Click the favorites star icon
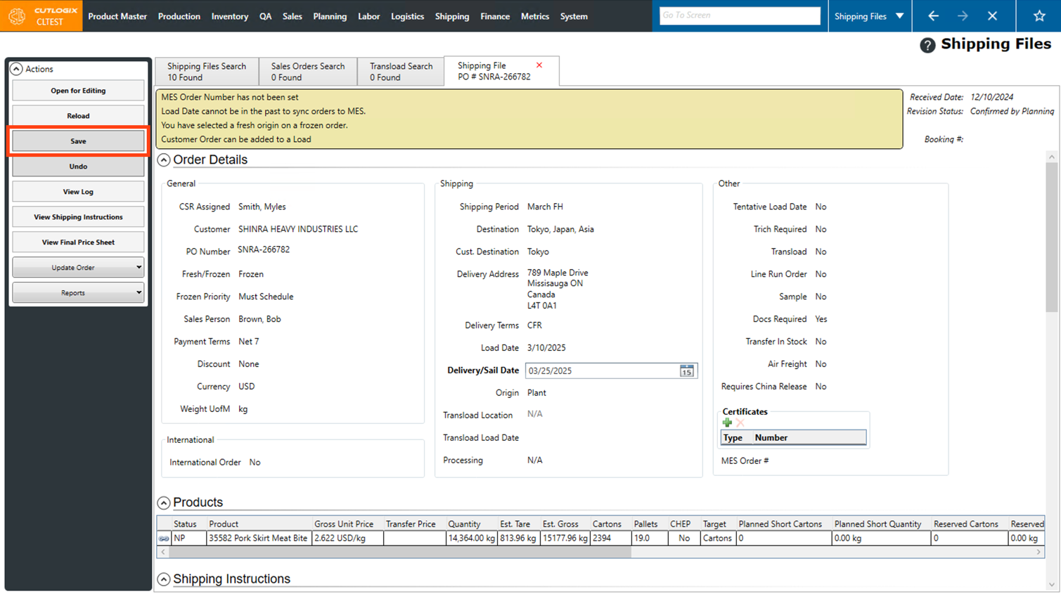The width and height of the screenshot is (1061, 594). coord(1039,15)
